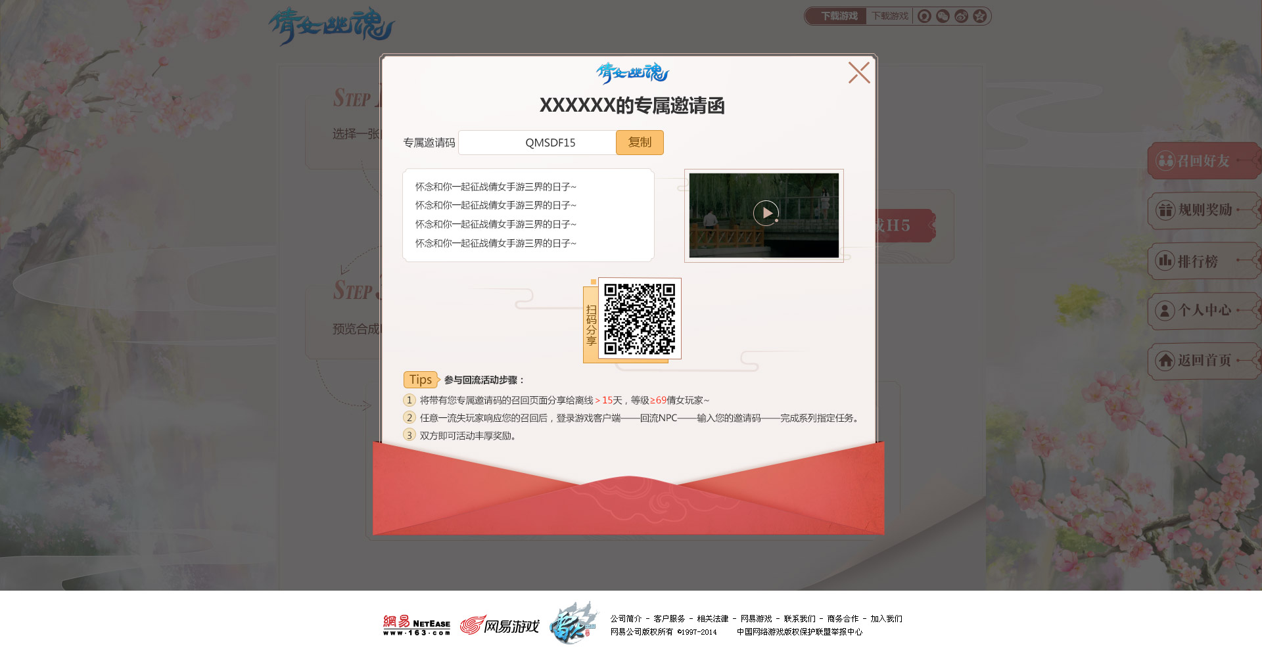This screenshot has width=1262, height=657.
Task: Click the last 怀念和你一起征战 message line
Action: [496, 243]
